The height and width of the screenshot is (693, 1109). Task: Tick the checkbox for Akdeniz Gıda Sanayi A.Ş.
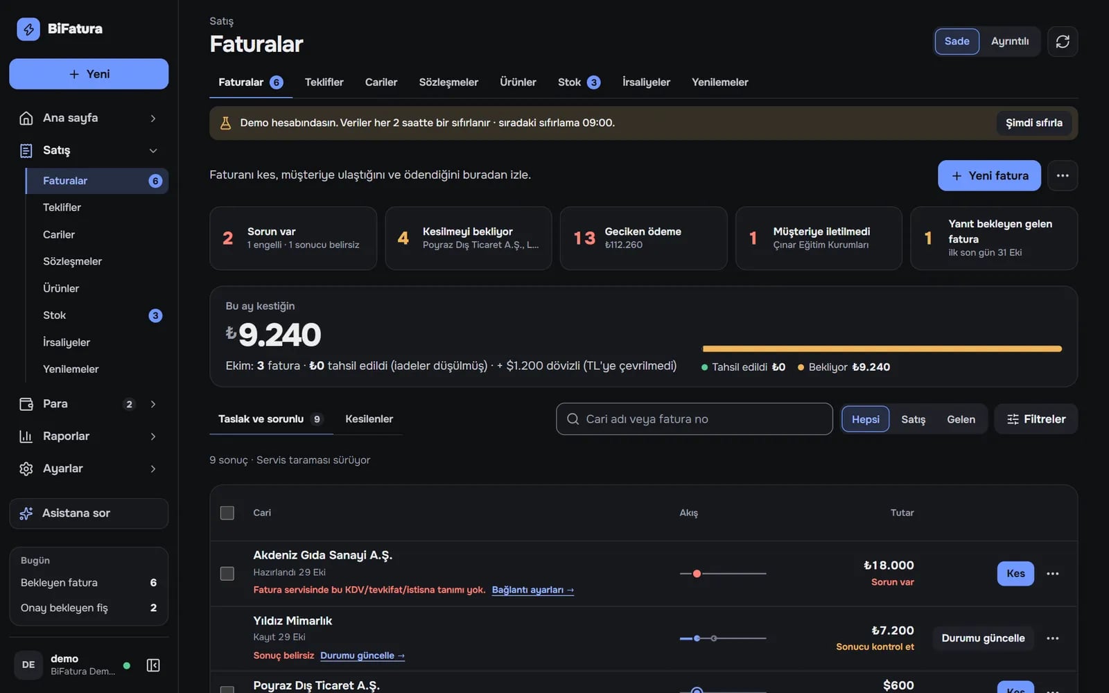point(227,574)
